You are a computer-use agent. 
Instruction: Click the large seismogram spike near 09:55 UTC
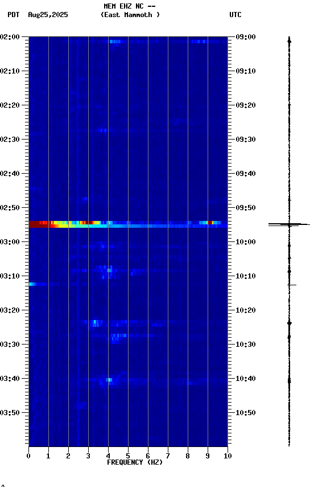tap(289, 225)
